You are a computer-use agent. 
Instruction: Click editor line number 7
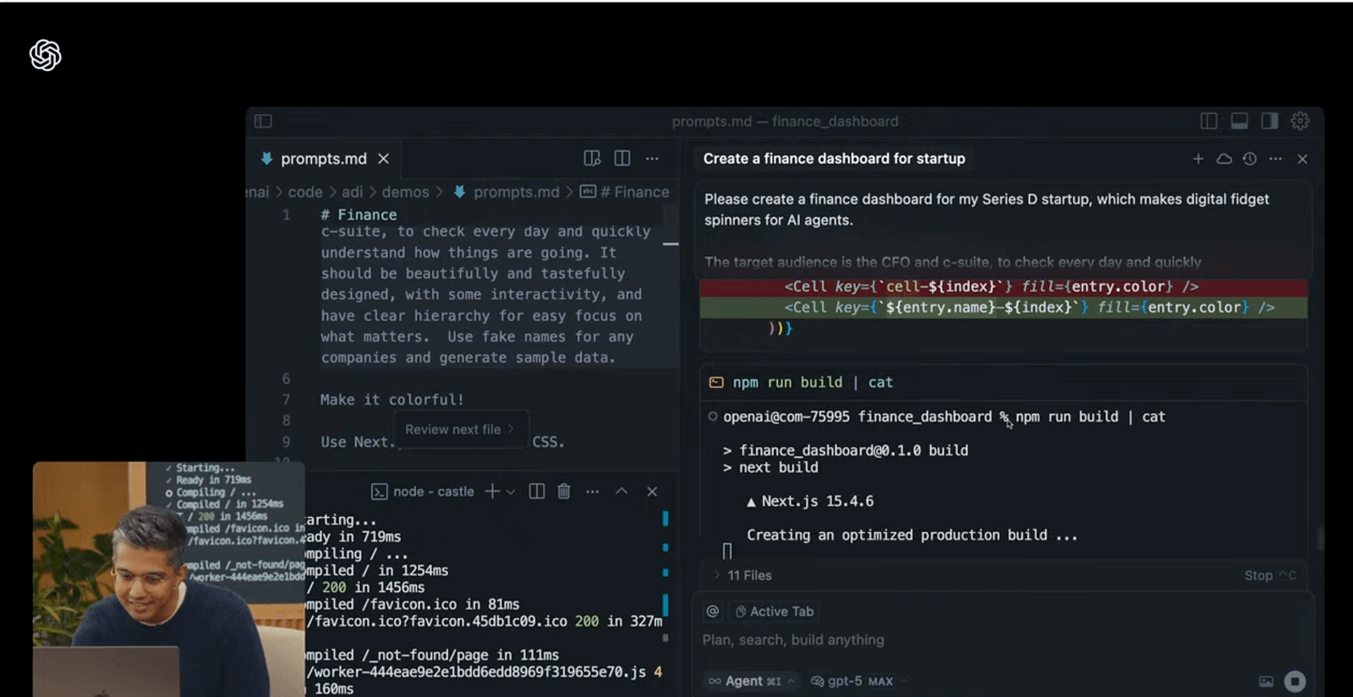point(286,400)
